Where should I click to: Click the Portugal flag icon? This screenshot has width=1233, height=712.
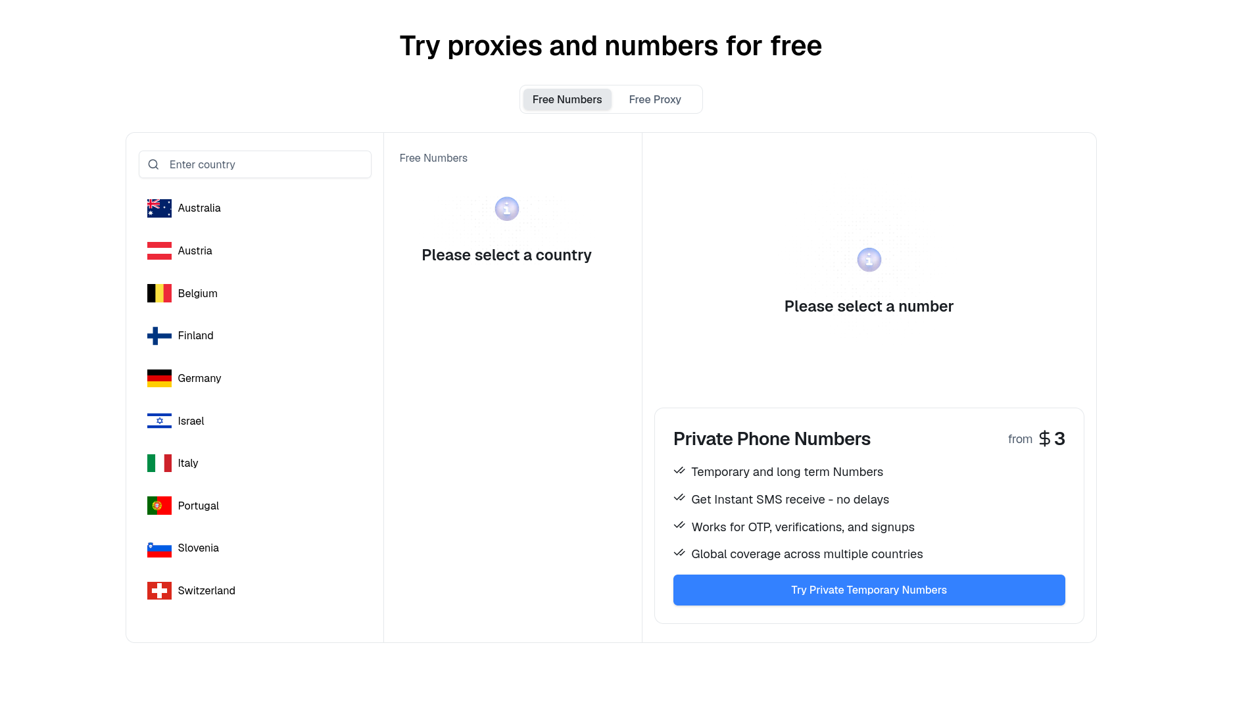(x=159, y=506)
